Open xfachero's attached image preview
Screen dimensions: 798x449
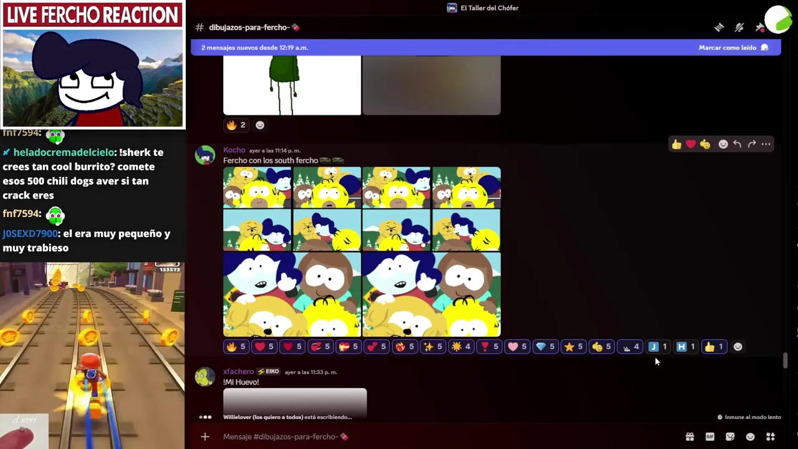pos(295,403)
